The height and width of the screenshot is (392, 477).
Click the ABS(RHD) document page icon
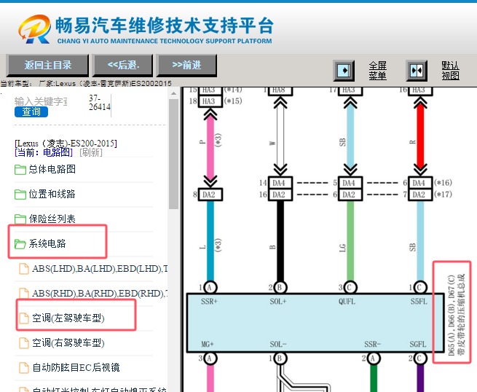click(24, 294)
